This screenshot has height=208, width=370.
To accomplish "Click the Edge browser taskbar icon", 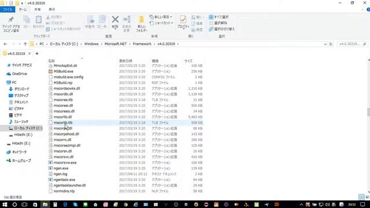I will [x=65, y=205].
